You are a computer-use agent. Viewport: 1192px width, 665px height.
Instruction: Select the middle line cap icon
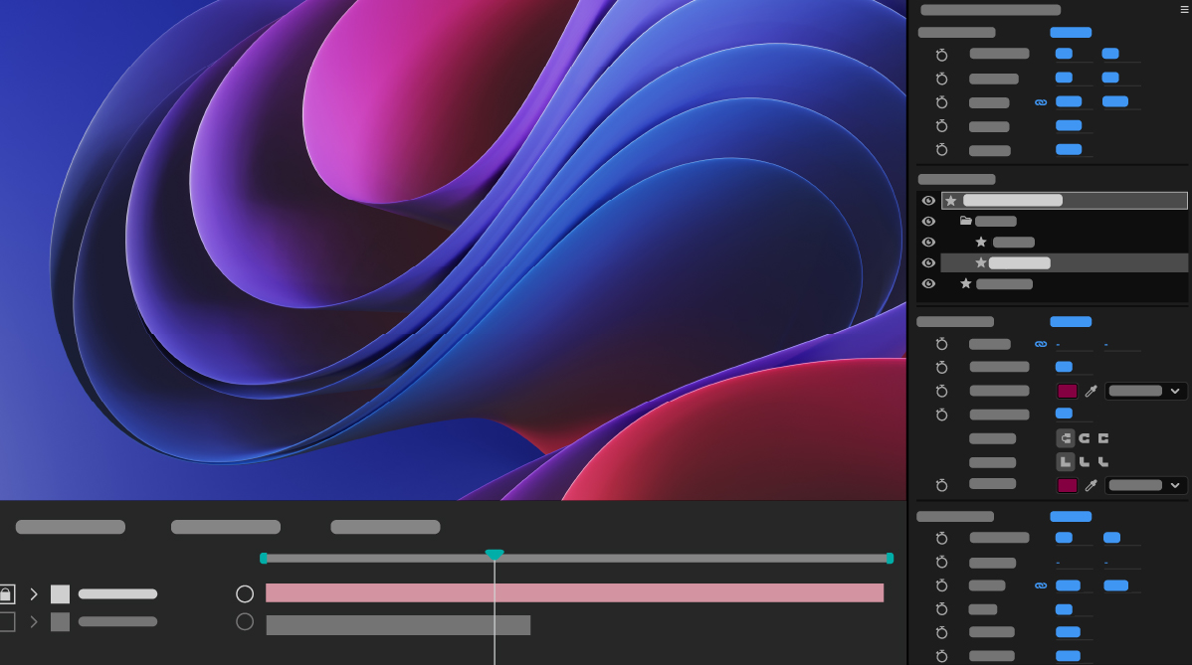pyautogui.click(x=1085, y=438)
